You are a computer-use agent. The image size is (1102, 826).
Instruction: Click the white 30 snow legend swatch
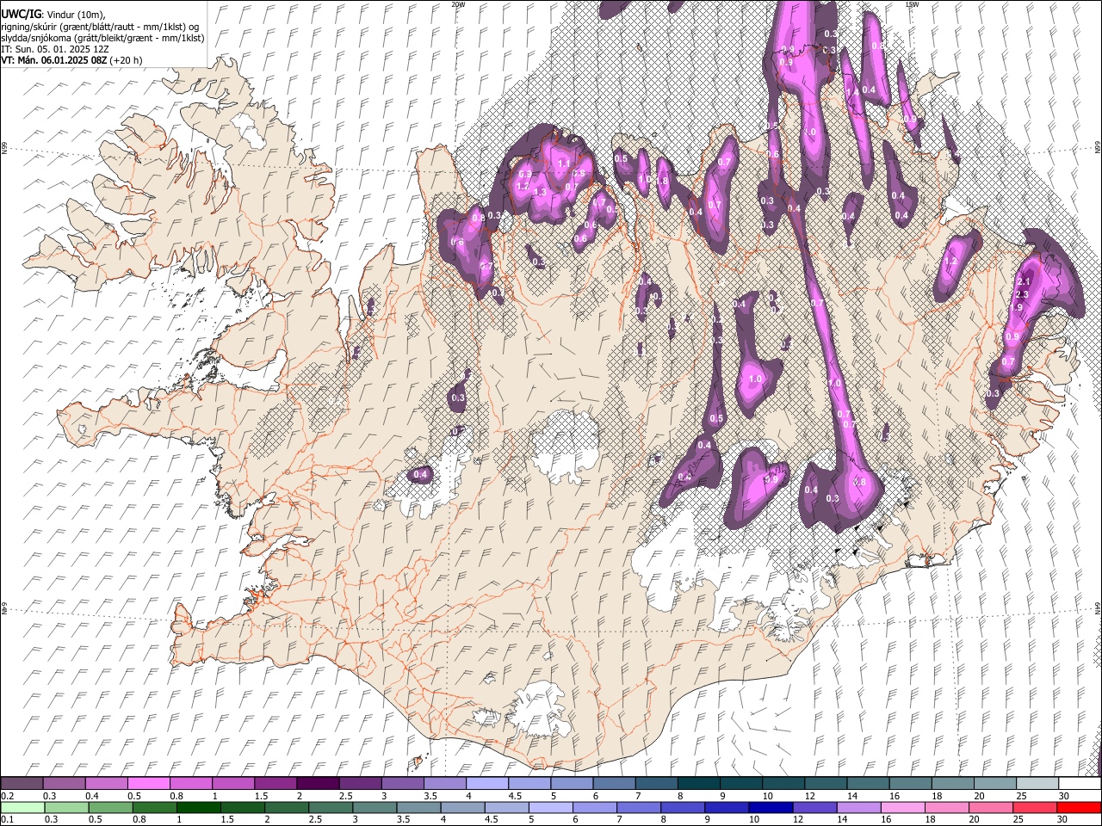point(1080,783)
